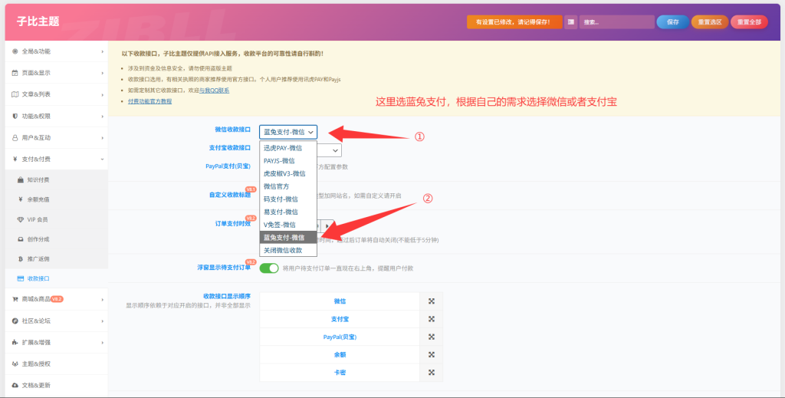The width and height of the screenshot is (785, 398).
Task: Open the 支付宝收款接口 dropdown arrow
Action: point(335,151)
